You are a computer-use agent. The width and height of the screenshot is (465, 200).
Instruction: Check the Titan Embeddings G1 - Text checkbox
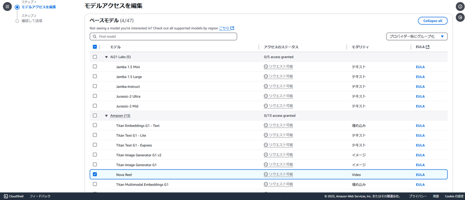click(x=95, y=125)
